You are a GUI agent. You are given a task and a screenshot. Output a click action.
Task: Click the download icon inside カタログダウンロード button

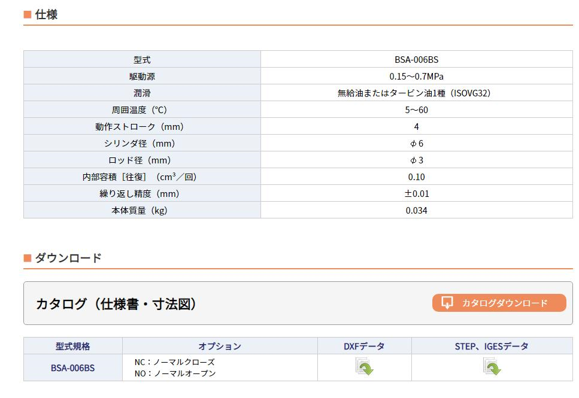click(446, 303)
